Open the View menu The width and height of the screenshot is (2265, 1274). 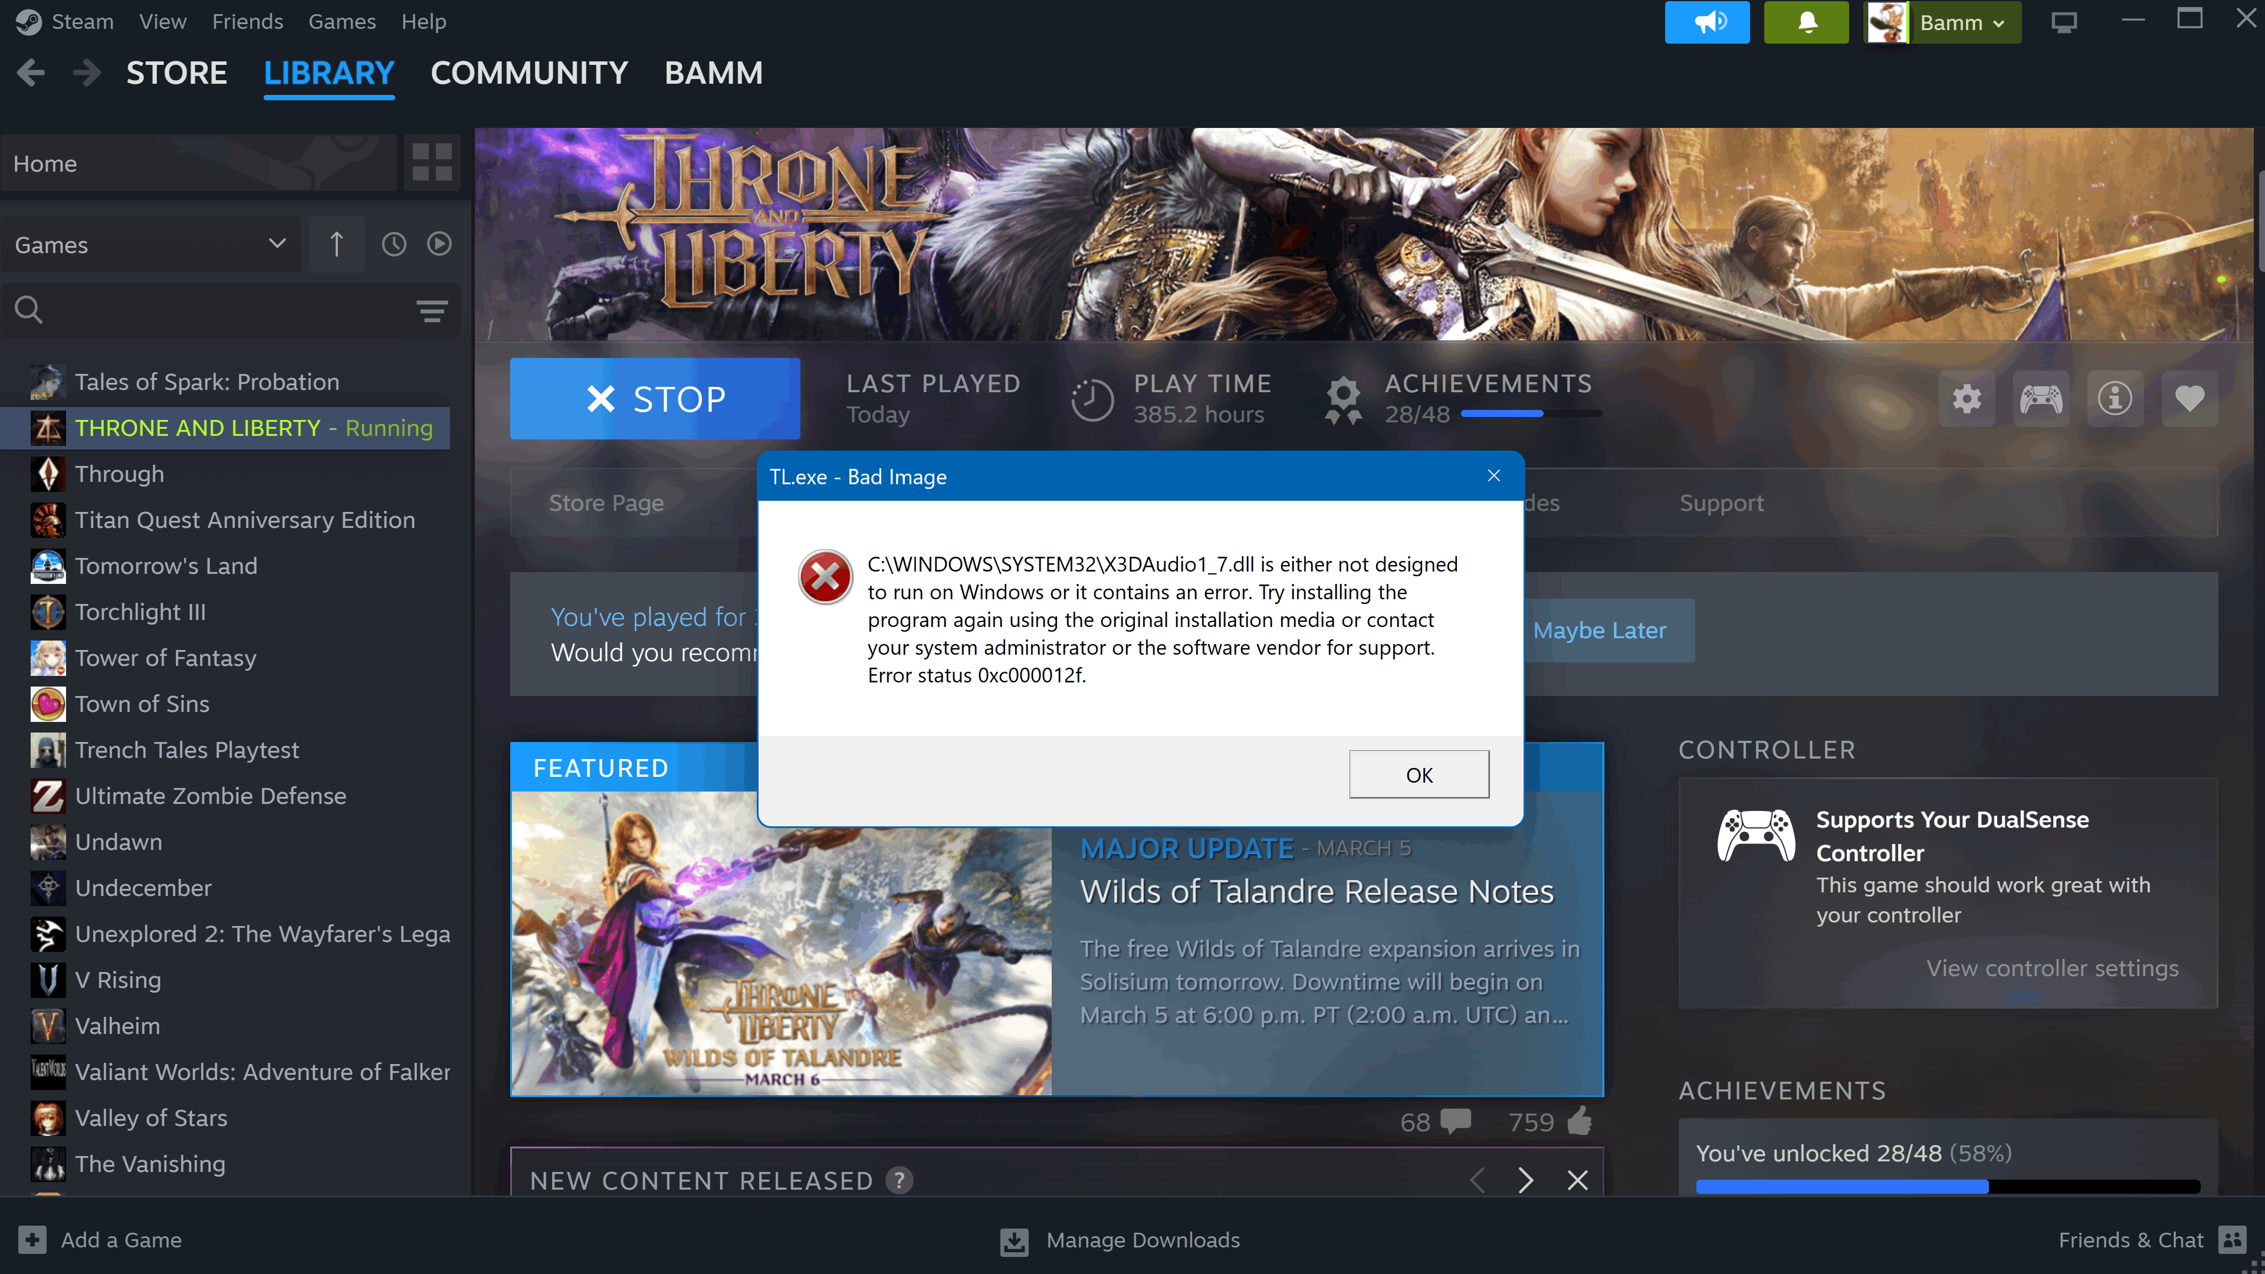pos(163,22)
